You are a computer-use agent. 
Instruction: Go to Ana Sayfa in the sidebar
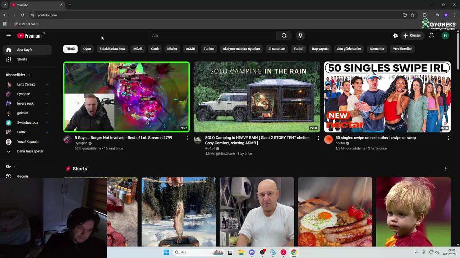click(27, 50)
